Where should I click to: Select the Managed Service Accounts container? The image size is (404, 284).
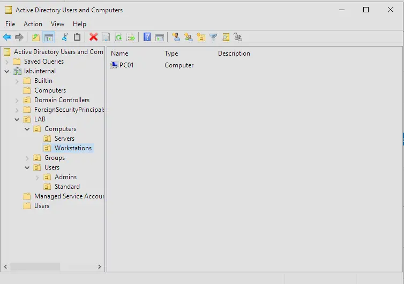[x=69, y=196]
